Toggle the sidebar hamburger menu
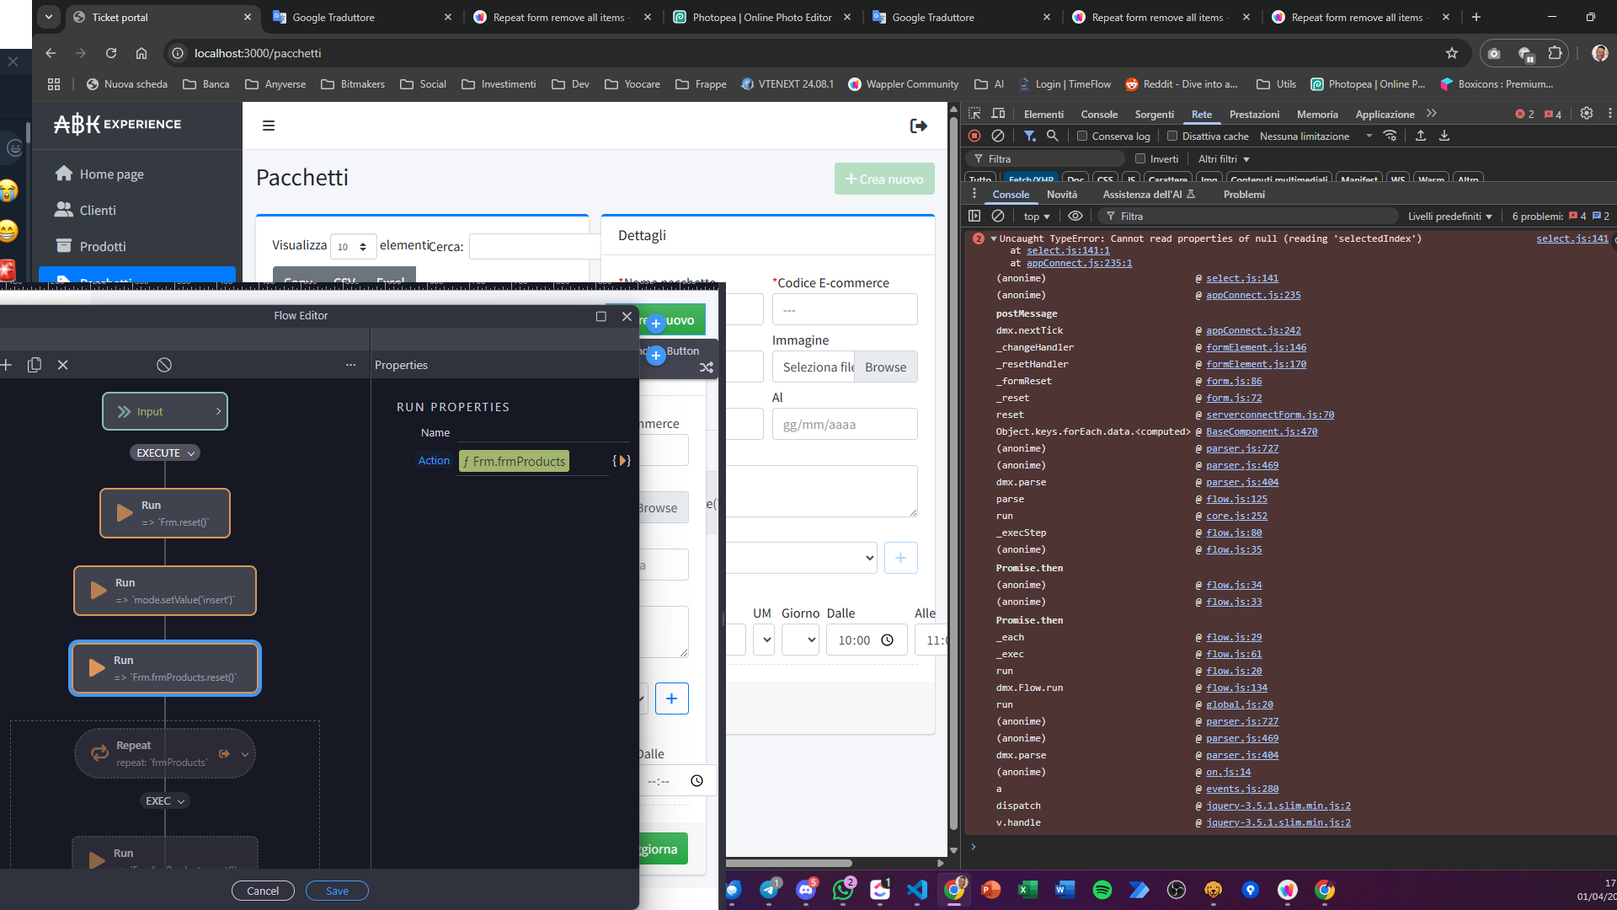The image size is (1617, 910). tap(269, 126)
